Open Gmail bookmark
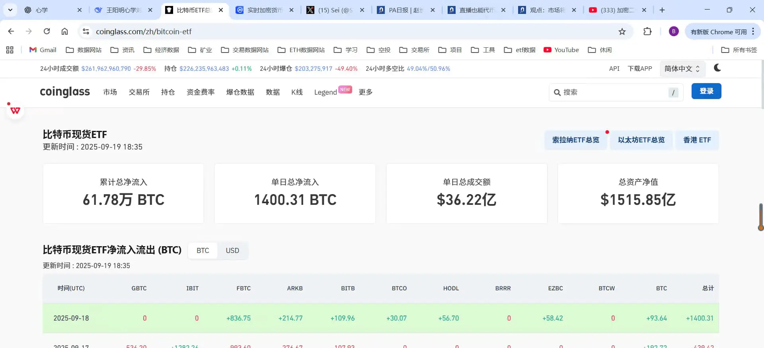 click(x=43, y=50)
